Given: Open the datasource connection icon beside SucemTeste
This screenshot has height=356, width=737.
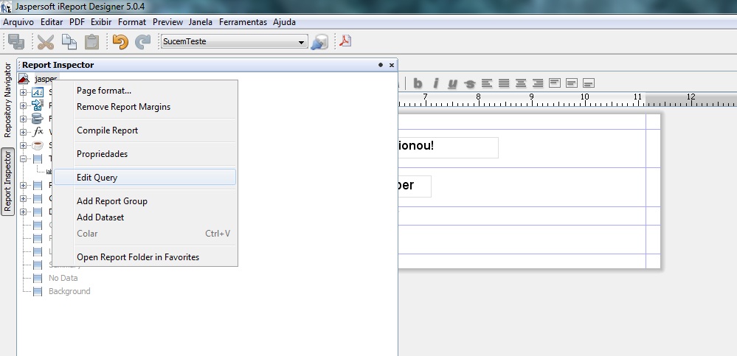Looking at the screenshot, I should pyautogui.click(x=319, y=42).
